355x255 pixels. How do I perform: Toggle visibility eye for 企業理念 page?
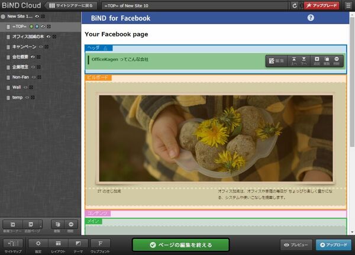tap(33, 67)
